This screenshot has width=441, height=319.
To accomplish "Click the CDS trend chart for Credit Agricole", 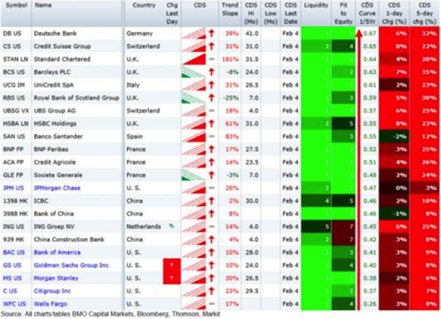I will [x=194, y=162].
